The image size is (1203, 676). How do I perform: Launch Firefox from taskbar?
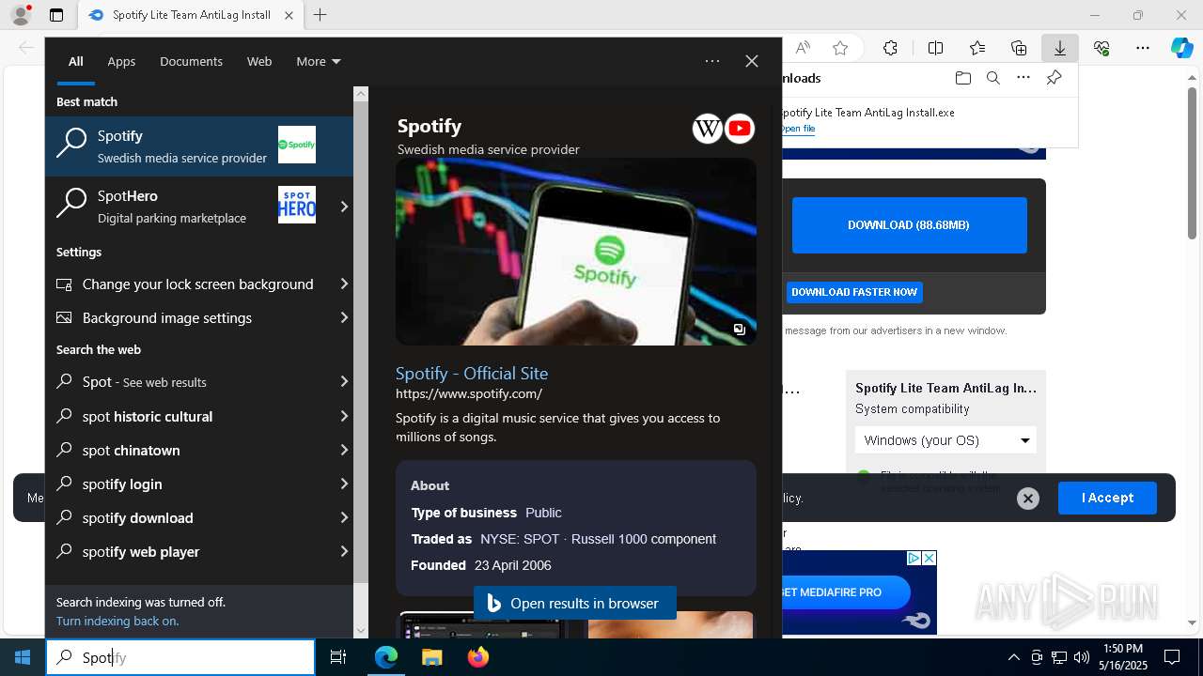point(477,657)
